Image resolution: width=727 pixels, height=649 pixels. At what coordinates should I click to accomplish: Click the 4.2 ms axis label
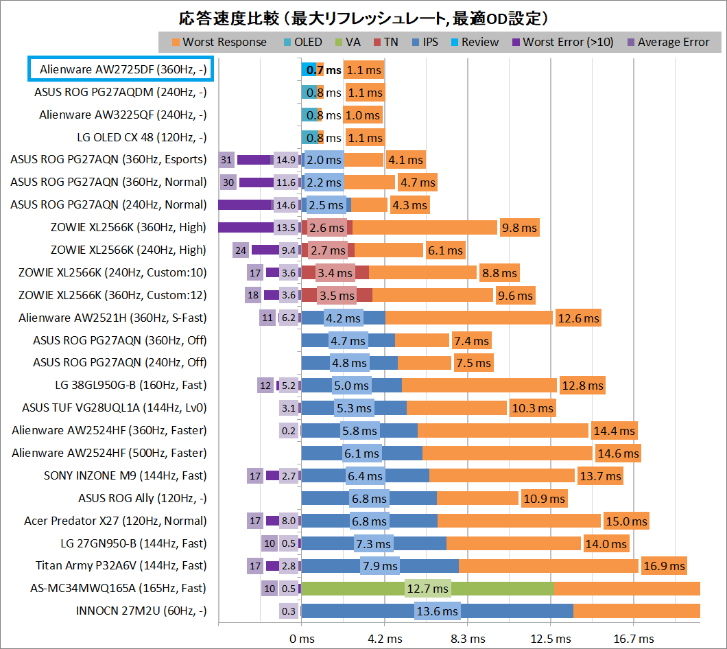coord(385,639)
